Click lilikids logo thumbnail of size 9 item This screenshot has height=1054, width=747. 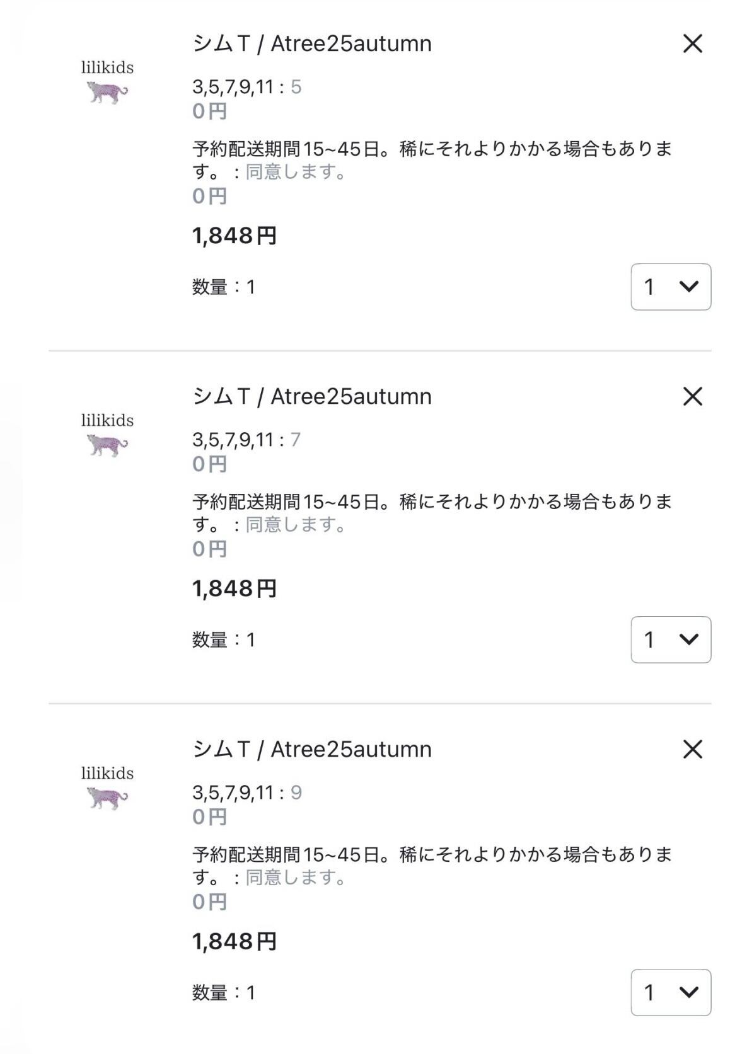107,788
